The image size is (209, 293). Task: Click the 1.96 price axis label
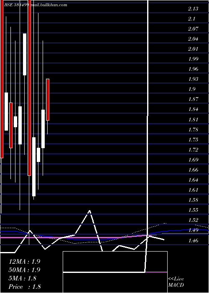coord(193,69)
